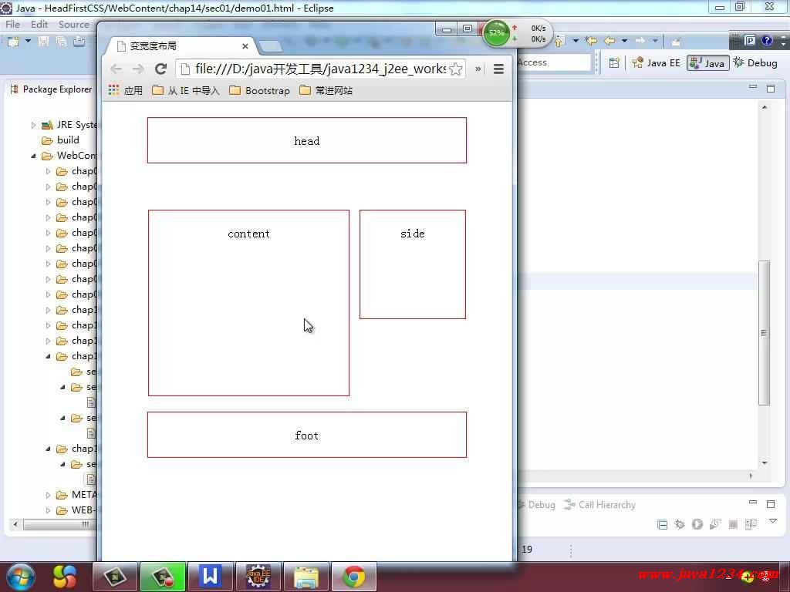The image size is (790, 592).
Task: Select the Debug tab in the bottom panel
Action: (x=537, y=504)
